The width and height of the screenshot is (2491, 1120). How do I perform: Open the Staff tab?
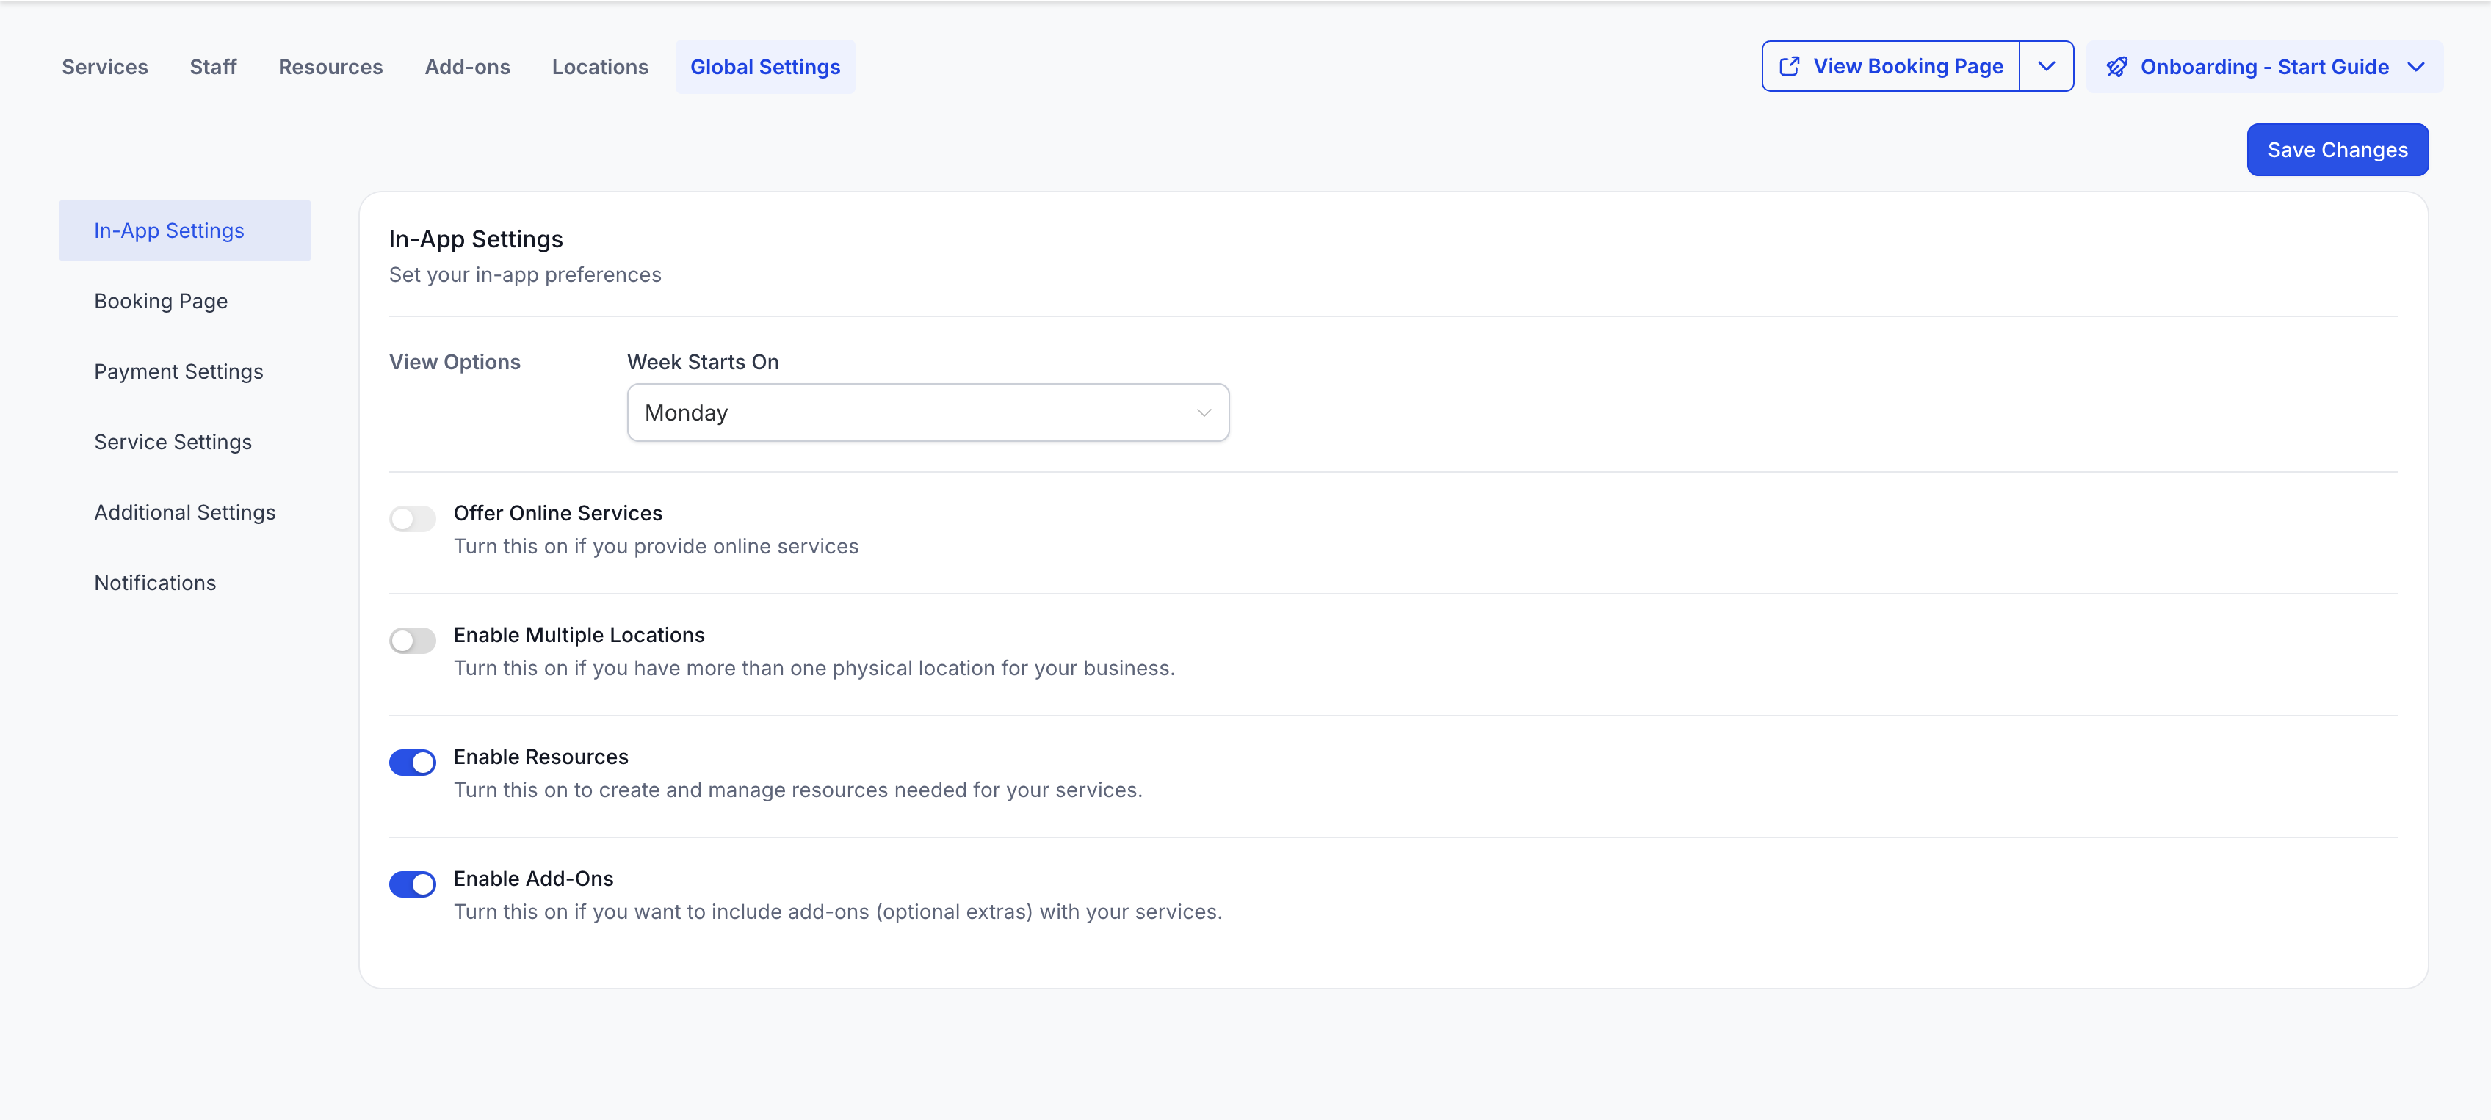click(213, 67)
